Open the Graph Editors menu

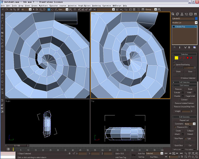coord(84,6)
